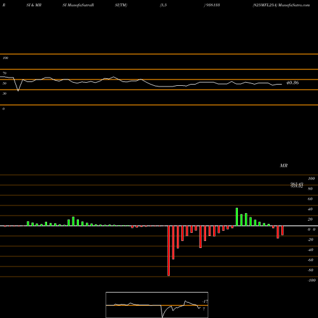Click the '-80' label on right axis
Screen dimensions: 318x318
pos(310,270)
